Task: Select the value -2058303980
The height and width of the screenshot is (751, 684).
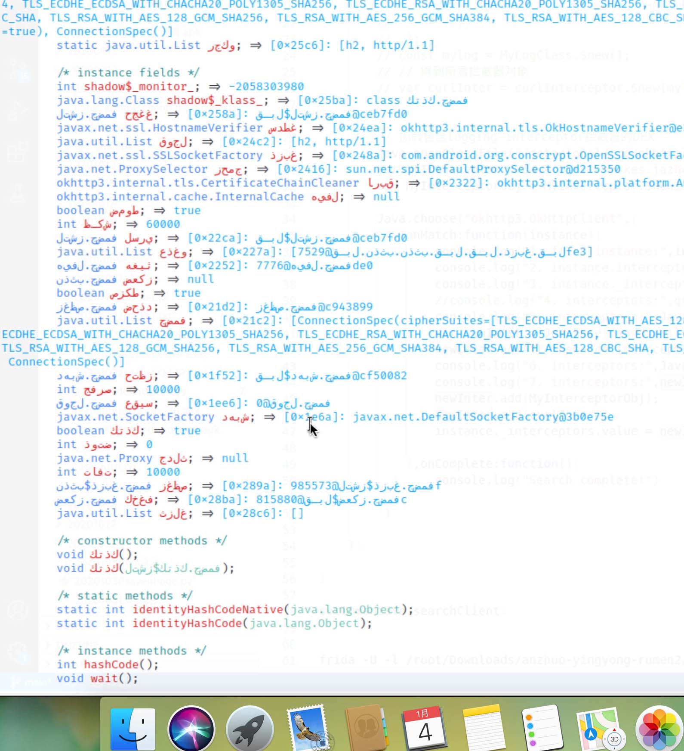Action: [x=266, y=87]
